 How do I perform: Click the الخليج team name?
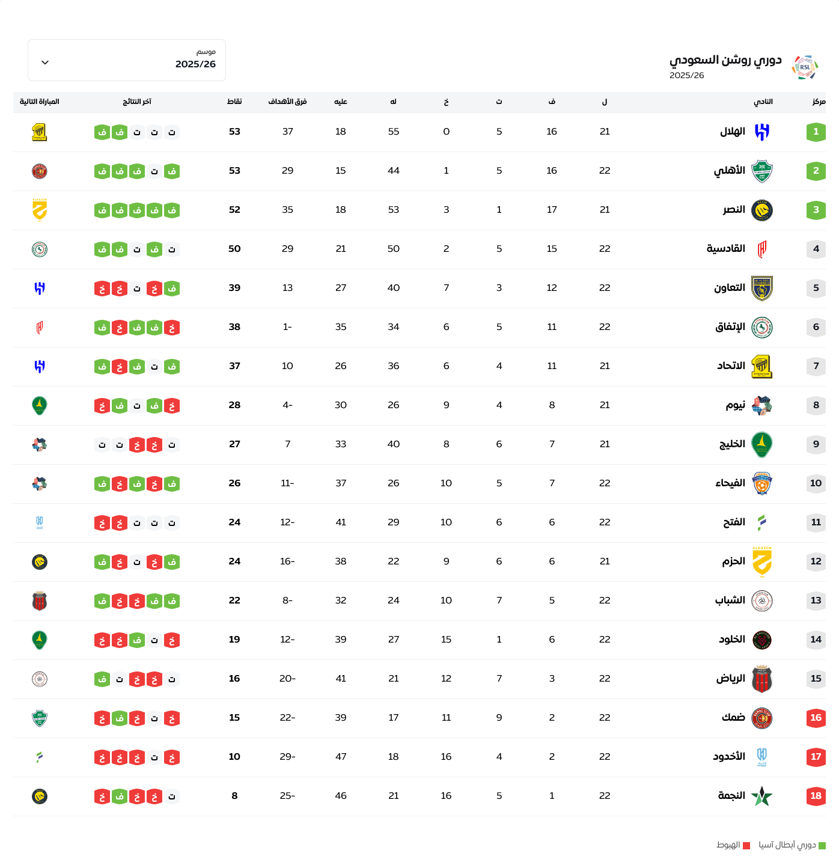(732, 444)
